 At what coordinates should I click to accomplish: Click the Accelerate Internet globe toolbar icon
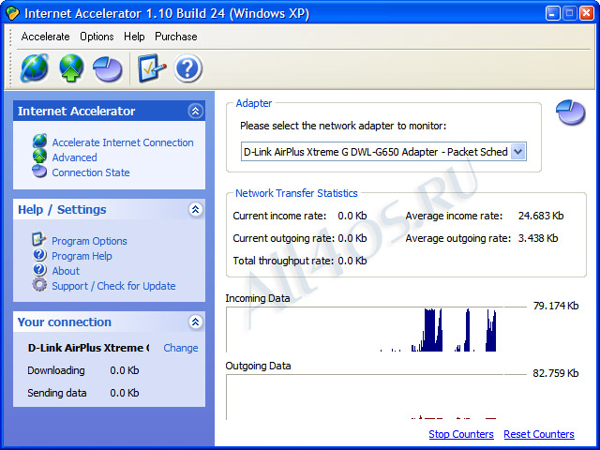35,68
